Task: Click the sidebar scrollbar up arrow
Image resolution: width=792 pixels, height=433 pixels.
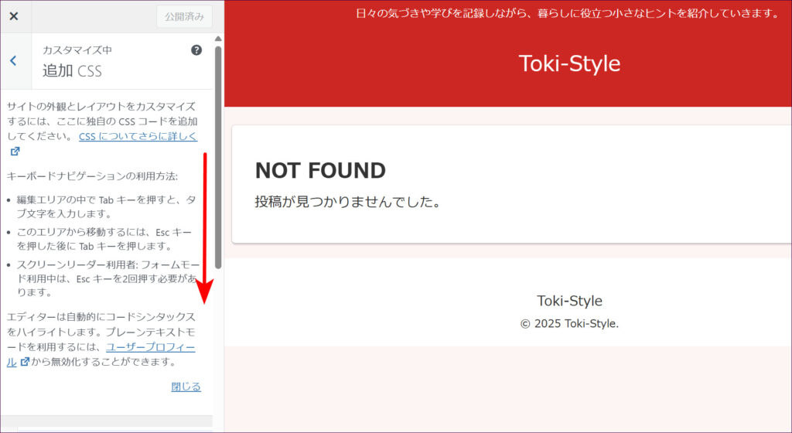Action: 218,39
